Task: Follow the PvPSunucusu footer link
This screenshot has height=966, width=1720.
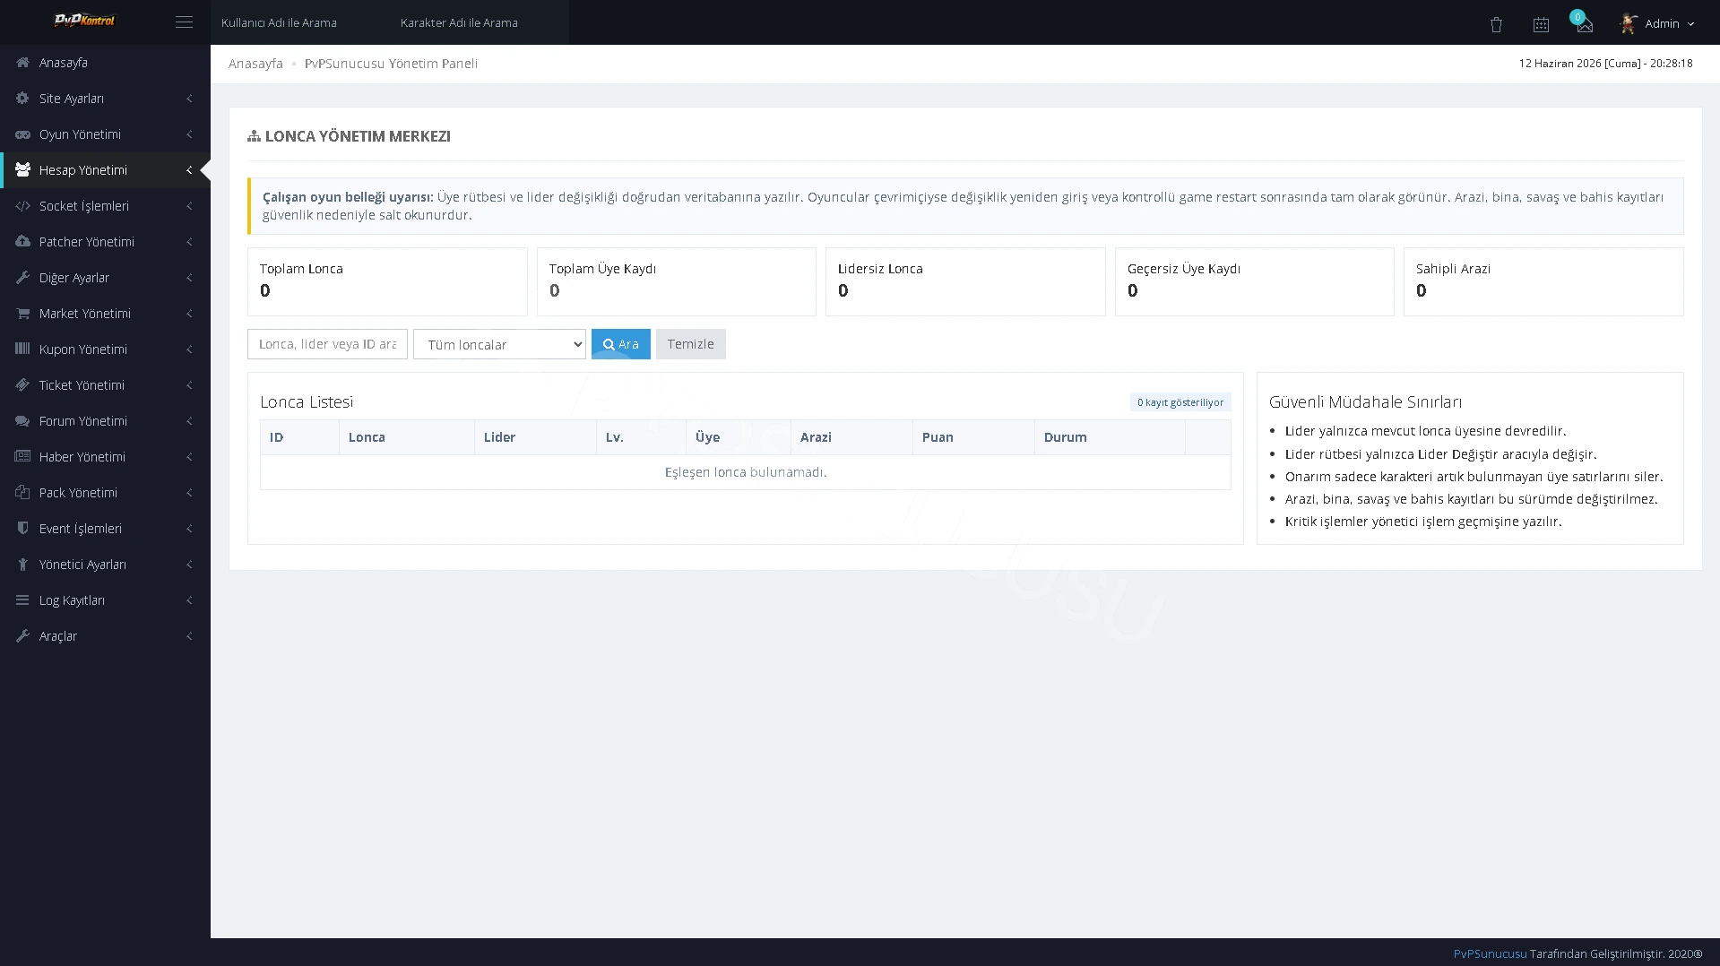Action: coord(1490,953)
